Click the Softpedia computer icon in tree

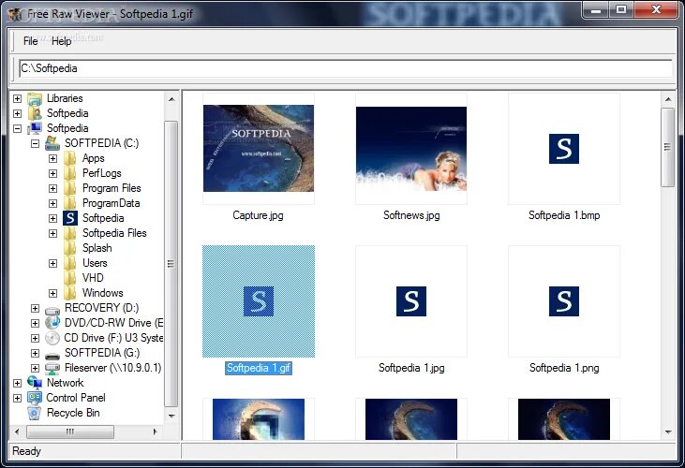click(35, 128)
